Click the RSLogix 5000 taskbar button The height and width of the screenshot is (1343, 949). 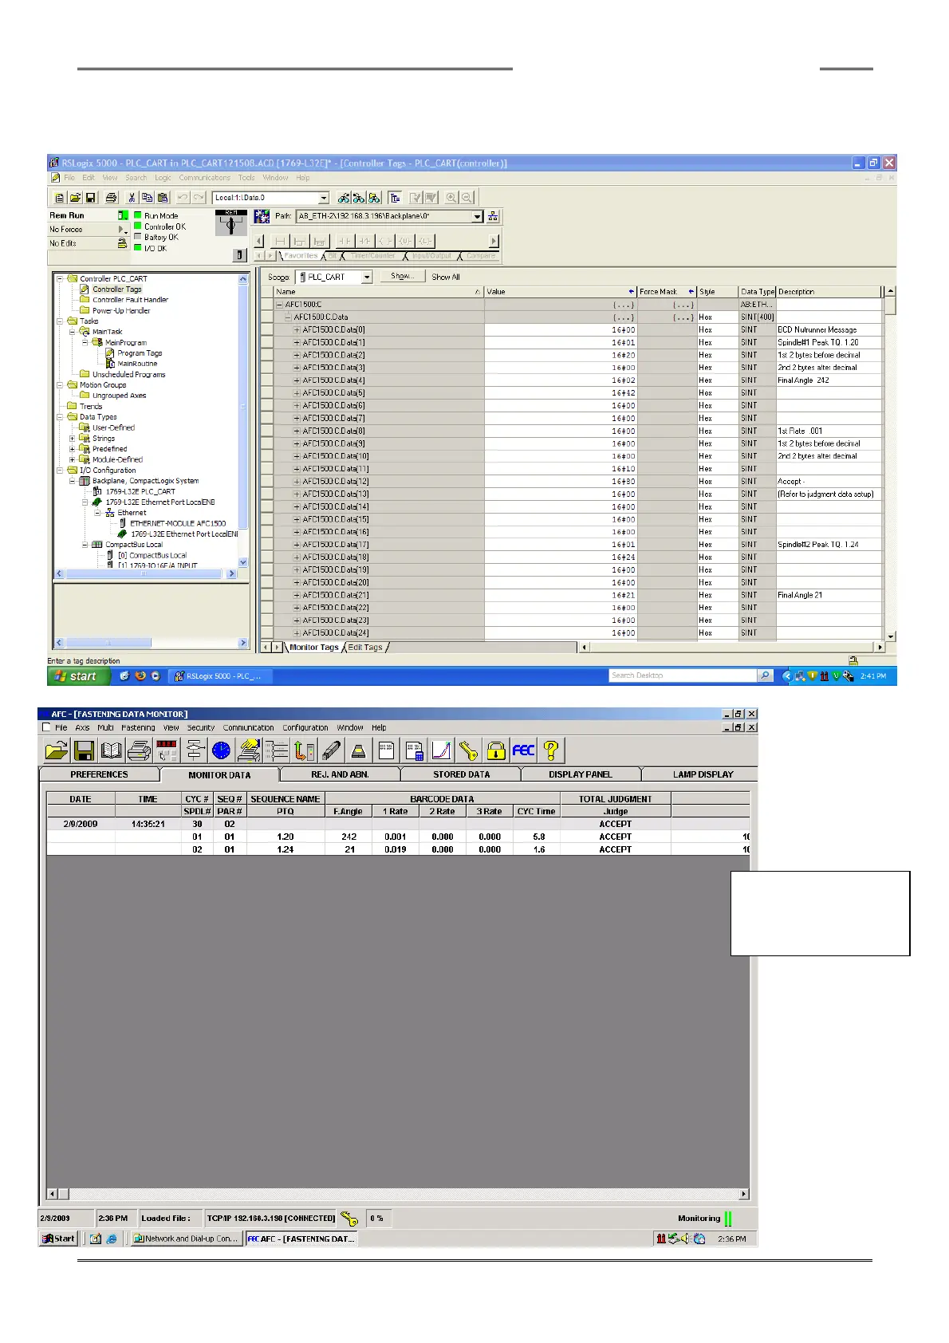219,676
